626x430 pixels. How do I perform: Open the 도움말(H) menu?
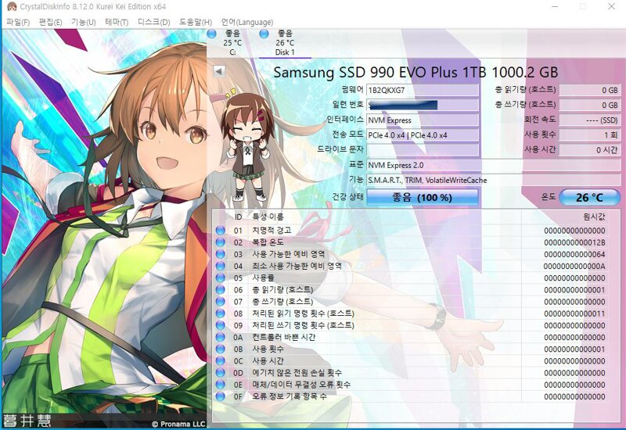click(x=195, y=22)
